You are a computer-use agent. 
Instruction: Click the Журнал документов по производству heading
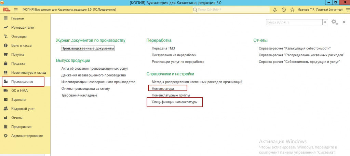point(91,40)
